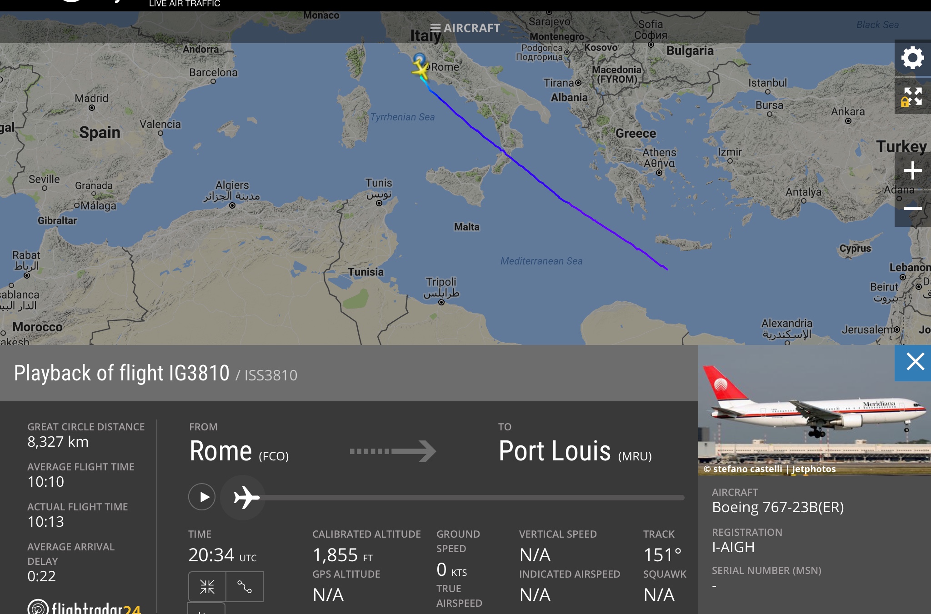Close the flight playback panel
931x614 pixels.
coord(913,363)
